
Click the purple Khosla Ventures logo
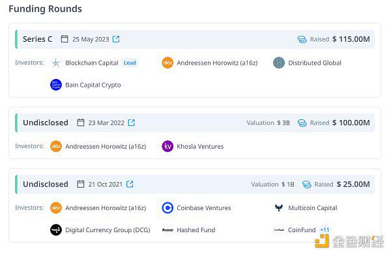(167, 146)
